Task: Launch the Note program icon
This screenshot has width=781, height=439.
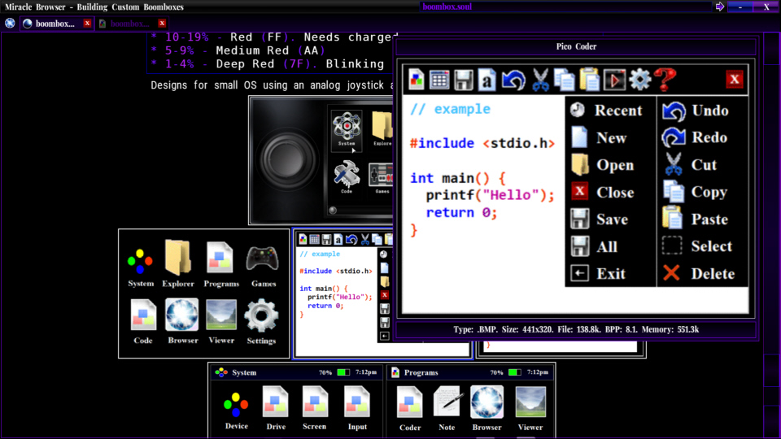Action: (x=448, y=407)
